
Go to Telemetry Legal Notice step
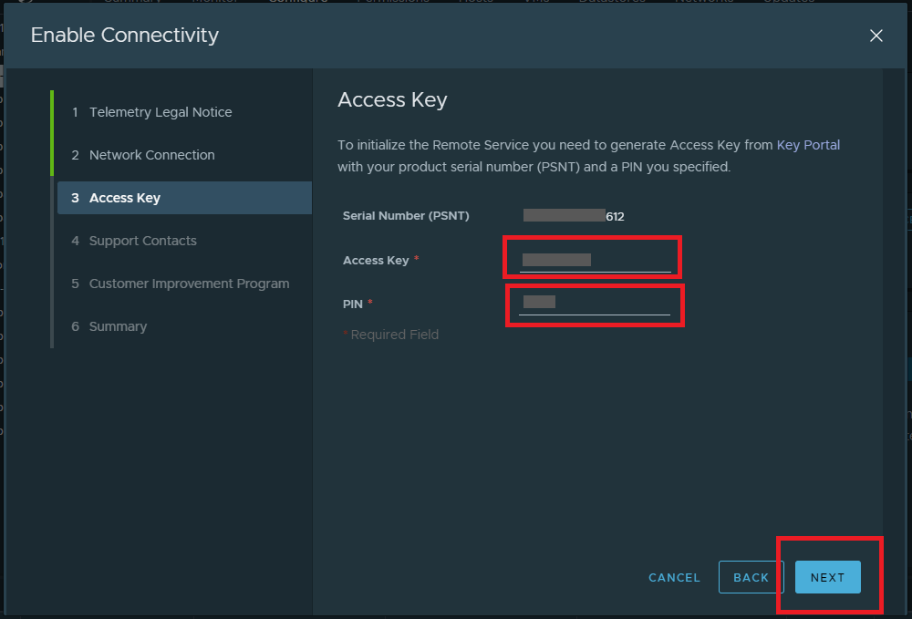160,112
